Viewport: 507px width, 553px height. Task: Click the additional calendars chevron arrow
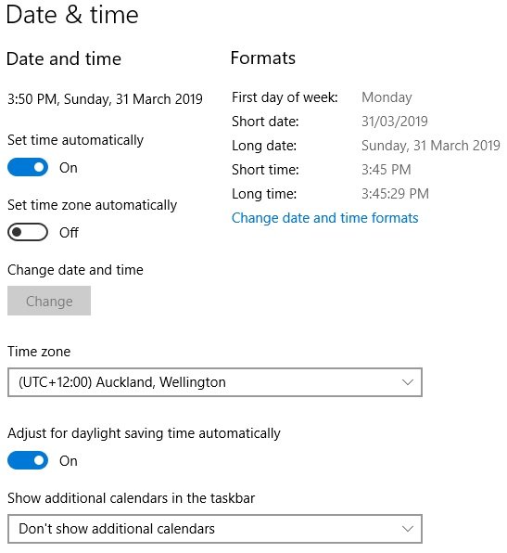click(x=408, y=529)
